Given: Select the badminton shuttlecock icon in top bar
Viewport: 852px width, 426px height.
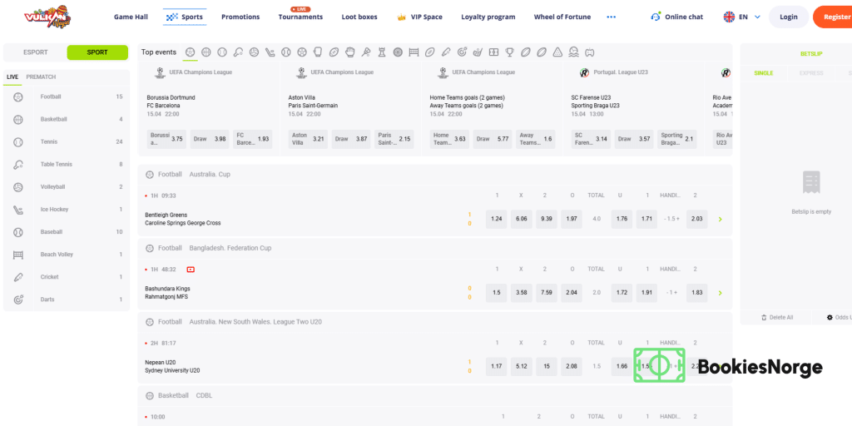Looking at the screenshot, I should point(366,52).
